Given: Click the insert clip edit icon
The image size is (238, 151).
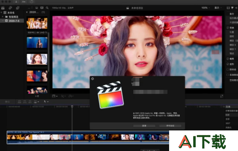Looking at the screenshot, I should (x=25, y=102).
